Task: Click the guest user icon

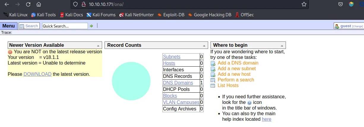Action: click(x=337, y=26)
